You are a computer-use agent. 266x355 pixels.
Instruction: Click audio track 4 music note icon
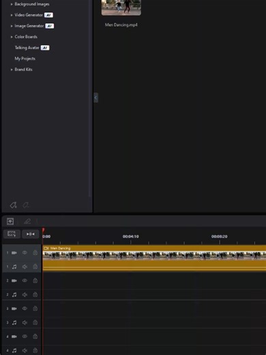[14, 350]
